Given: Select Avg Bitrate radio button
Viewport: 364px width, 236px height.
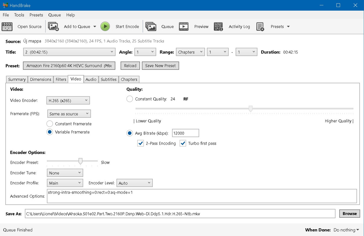Looking at the screenshot, I should click(x=129, y=133).
